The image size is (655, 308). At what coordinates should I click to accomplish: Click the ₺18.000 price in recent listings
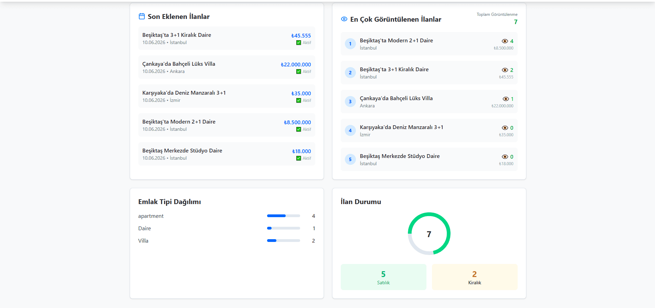coord(302,151)
